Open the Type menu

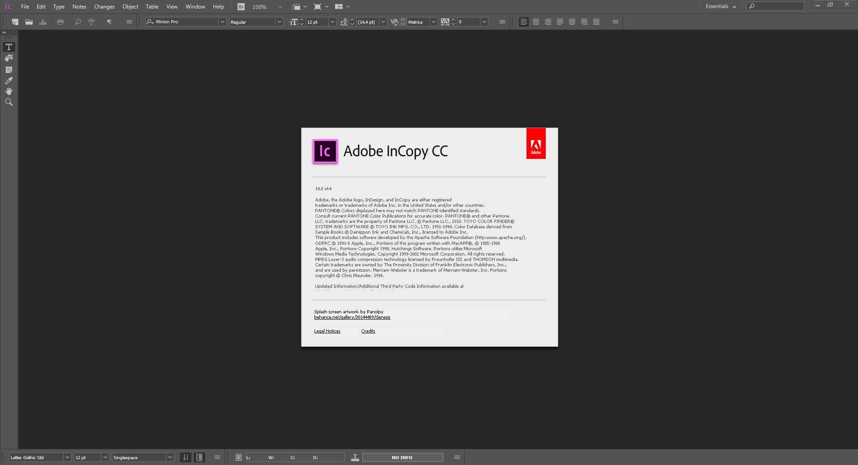(x=59, y=7)
